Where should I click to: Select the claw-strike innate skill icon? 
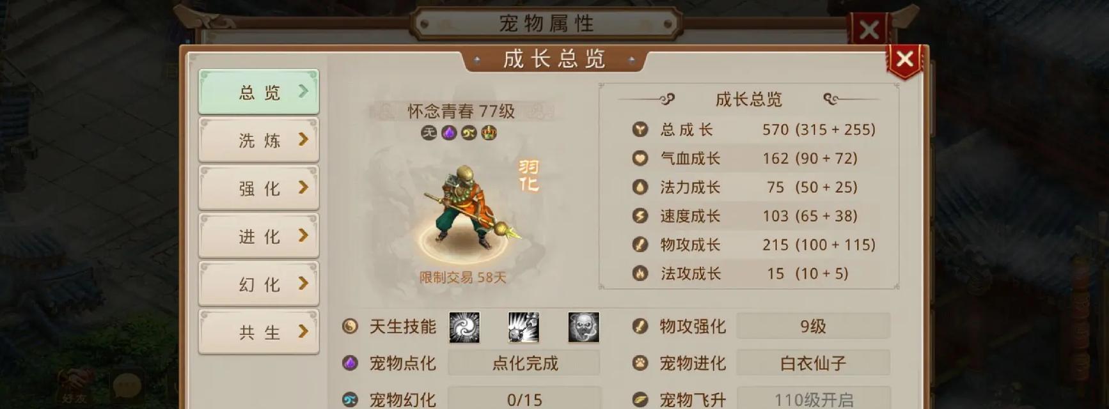(x=524, y=327)
